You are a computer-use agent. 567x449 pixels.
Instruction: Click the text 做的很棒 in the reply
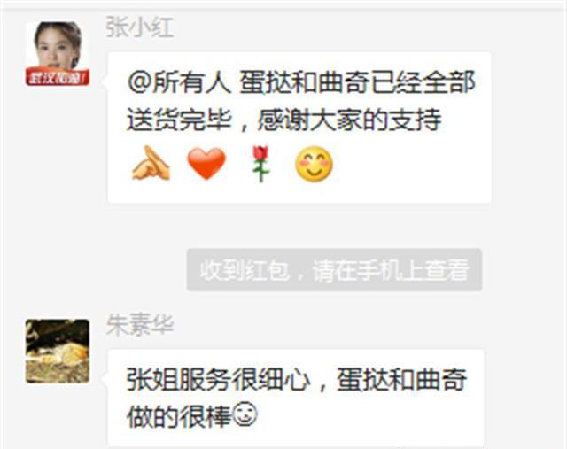pyautogui.click(x=179, y=416)
